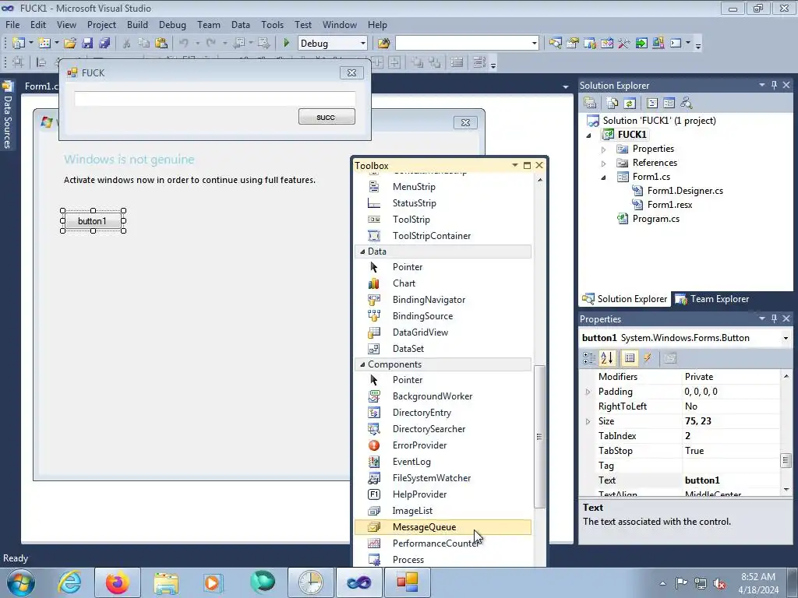Select Program.cs in Solution Explorer
Screen dimensions: 798x598
pyautogui.click(x=655, y=219)
